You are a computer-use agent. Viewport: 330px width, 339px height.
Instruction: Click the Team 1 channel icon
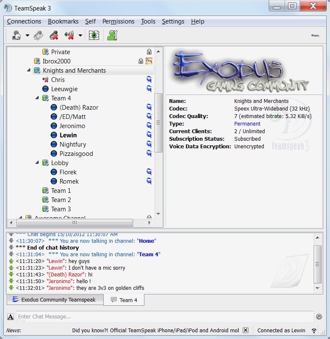45,191
